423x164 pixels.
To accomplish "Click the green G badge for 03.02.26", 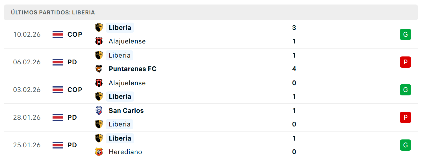I will 405,90.
